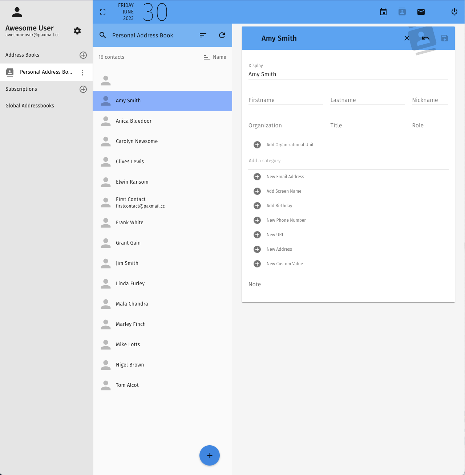Refresh the Personal Address Book list
Screen dimensions: 465x475
click(222, 35)
